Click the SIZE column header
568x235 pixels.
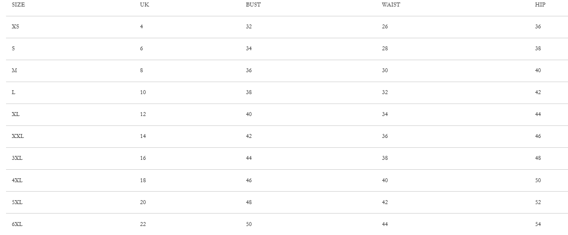pos(18,5)
